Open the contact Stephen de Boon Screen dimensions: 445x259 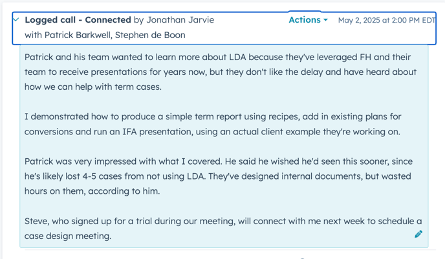pos(150,35)
